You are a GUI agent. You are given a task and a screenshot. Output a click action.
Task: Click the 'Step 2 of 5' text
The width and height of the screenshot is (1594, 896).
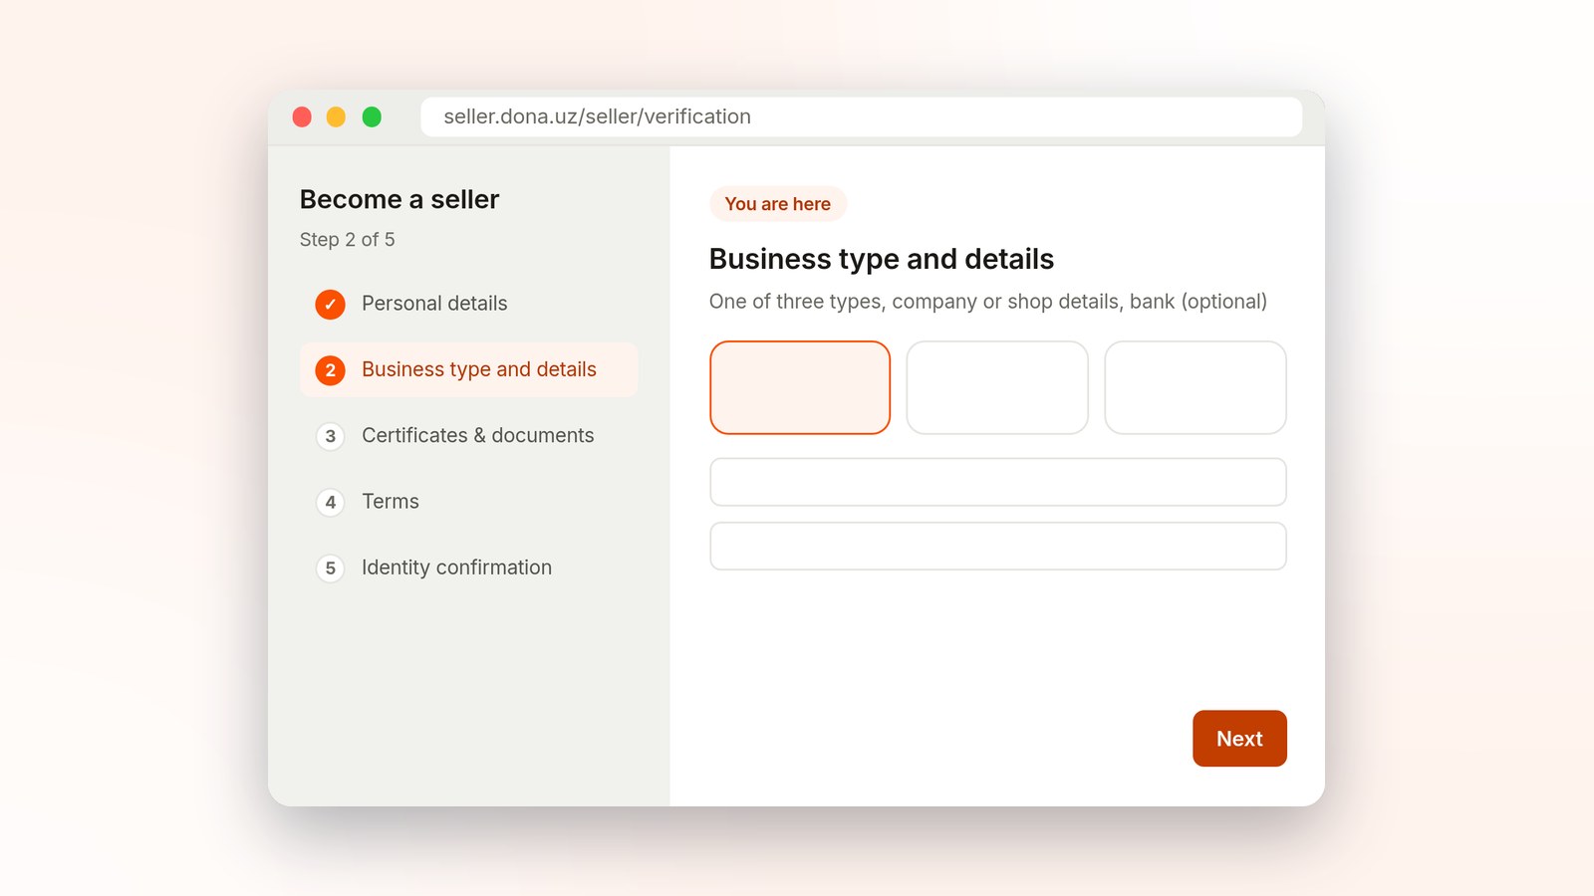tap(348, 240)
